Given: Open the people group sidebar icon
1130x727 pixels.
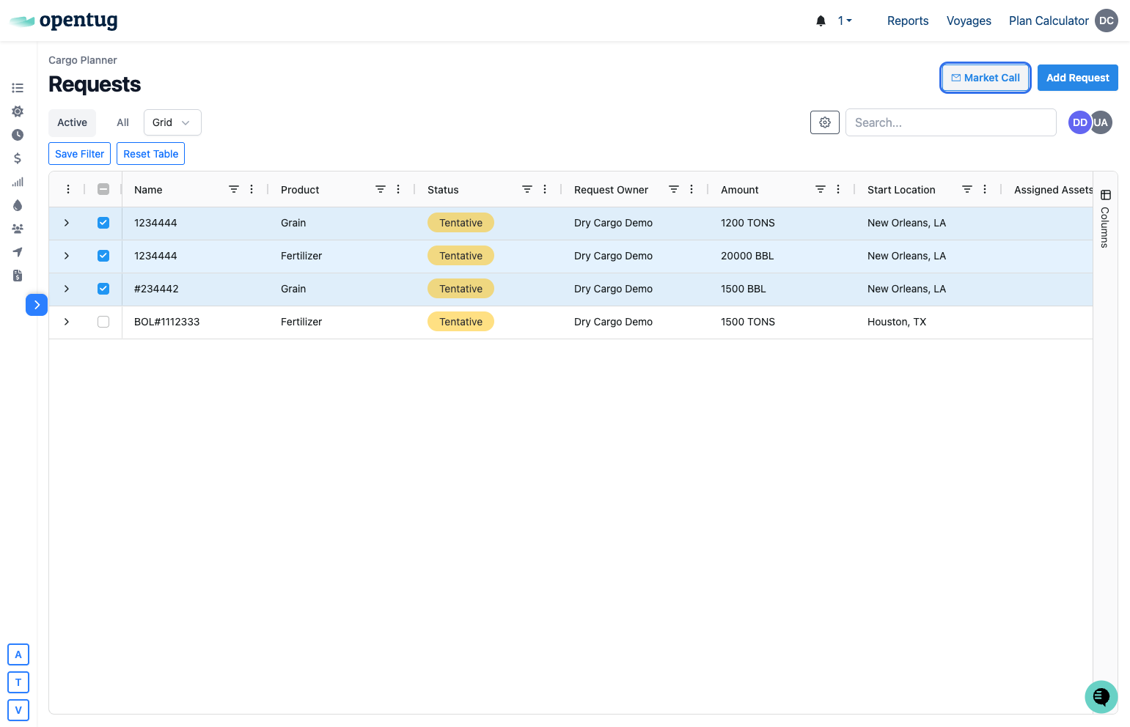Looking at the screenshot, I should coord(18,229).
